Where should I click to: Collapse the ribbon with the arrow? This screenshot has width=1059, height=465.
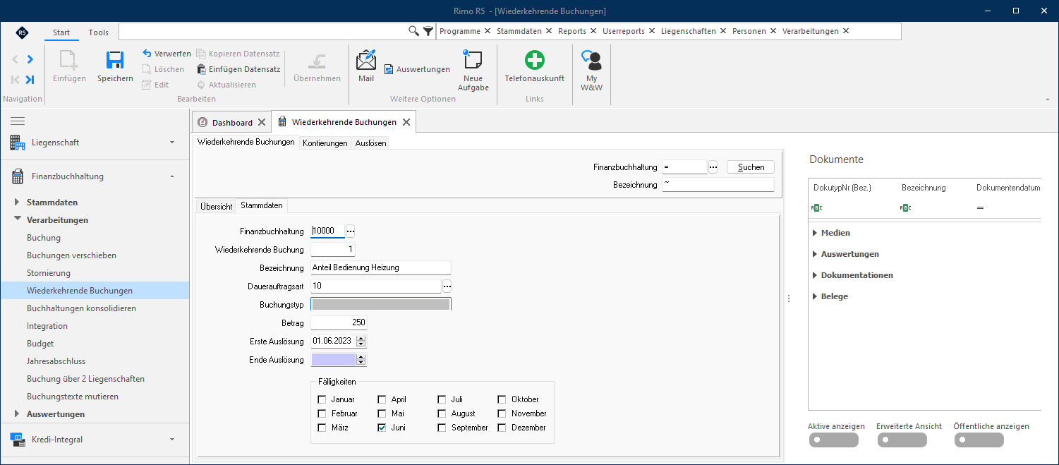(x=1047, y=99)
